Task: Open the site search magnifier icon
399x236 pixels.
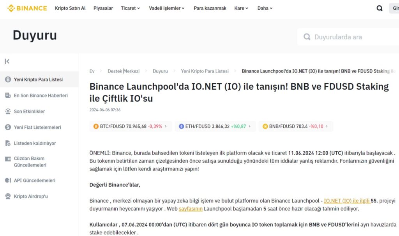Action: coord(380,8)
